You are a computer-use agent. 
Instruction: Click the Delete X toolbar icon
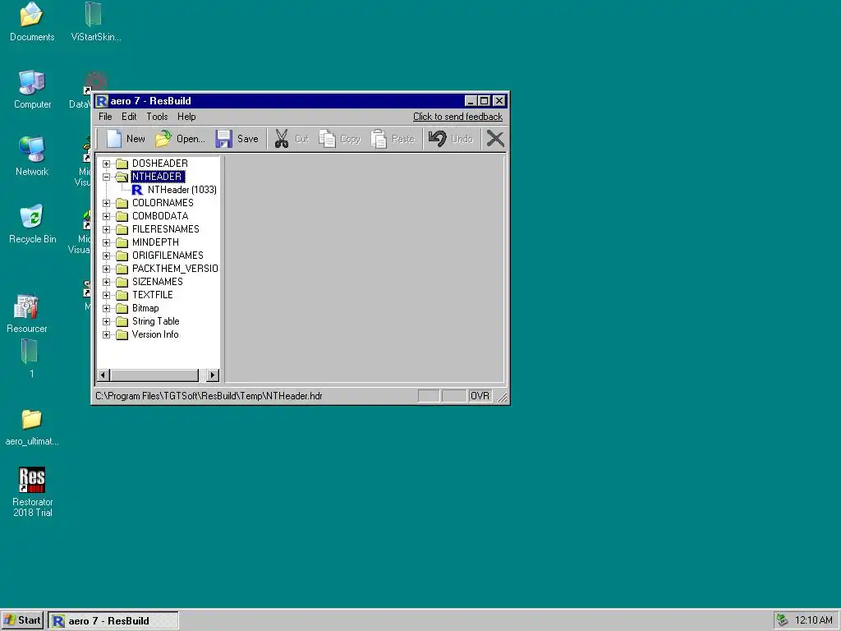(x=495, y=139)
